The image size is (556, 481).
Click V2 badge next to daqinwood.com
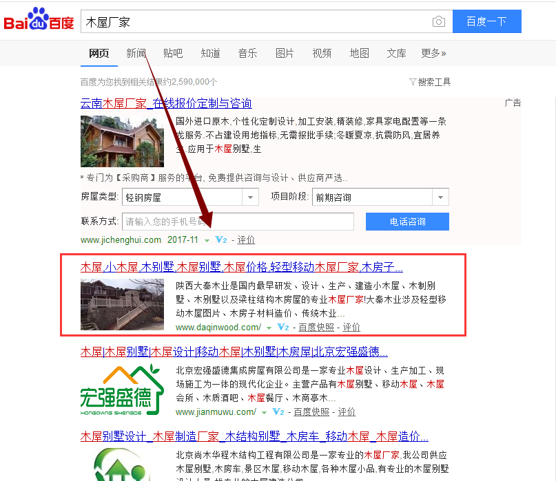pos(282,327)
